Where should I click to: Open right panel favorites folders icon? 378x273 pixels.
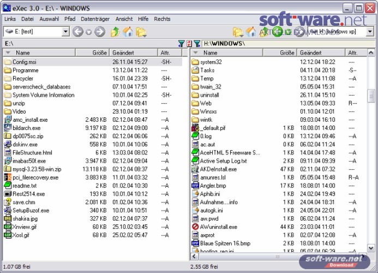(238, 32)
